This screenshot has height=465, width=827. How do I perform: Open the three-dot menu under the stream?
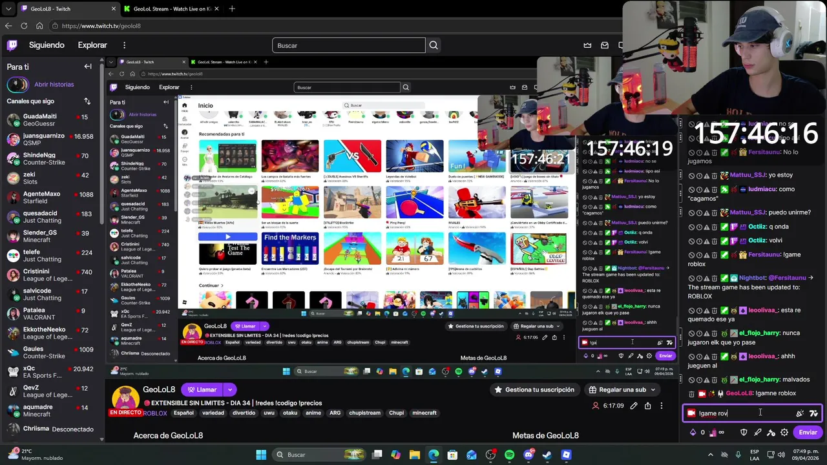[662, 406]
